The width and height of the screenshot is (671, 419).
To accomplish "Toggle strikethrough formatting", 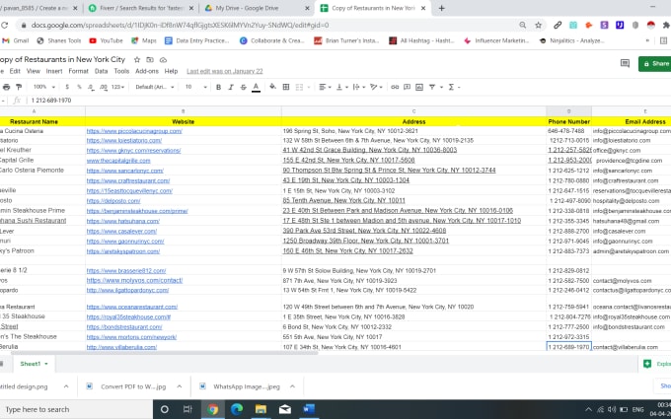I will [243, 87].
